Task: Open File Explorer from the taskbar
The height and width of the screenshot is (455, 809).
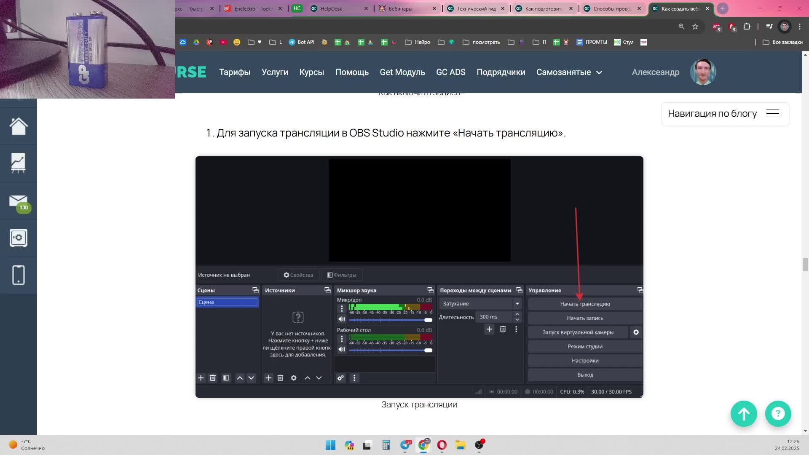Action: tap(460, 445)
